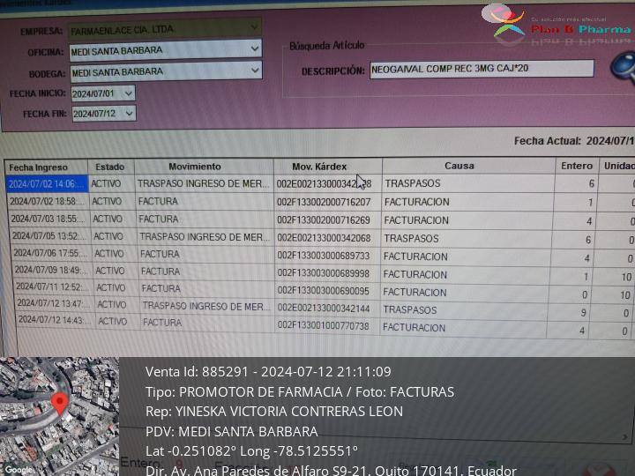Expand the BODEGA combo box arrow

(255, 71)
